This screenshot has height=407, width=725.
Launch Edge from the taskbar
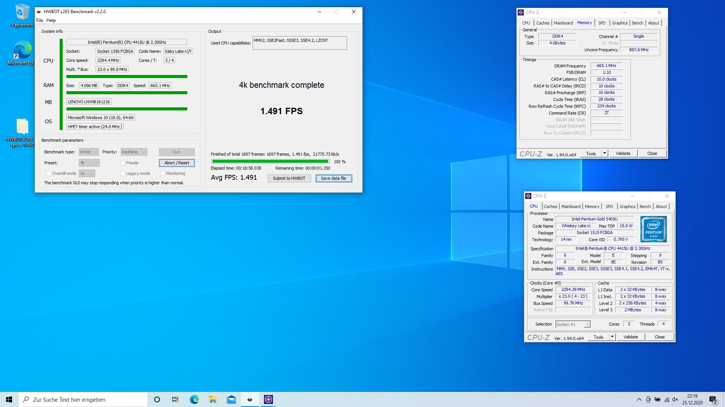pyautogui.click(x=194, y=399)
